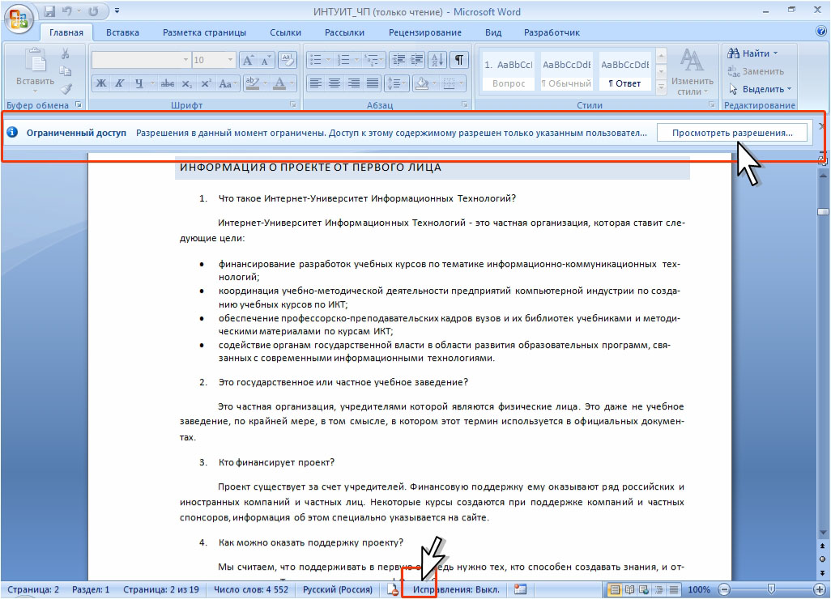The width and height of the screenshot is (831, 599).
Task: Go to the Ссылки tab
Action: (x=285, y=32)
